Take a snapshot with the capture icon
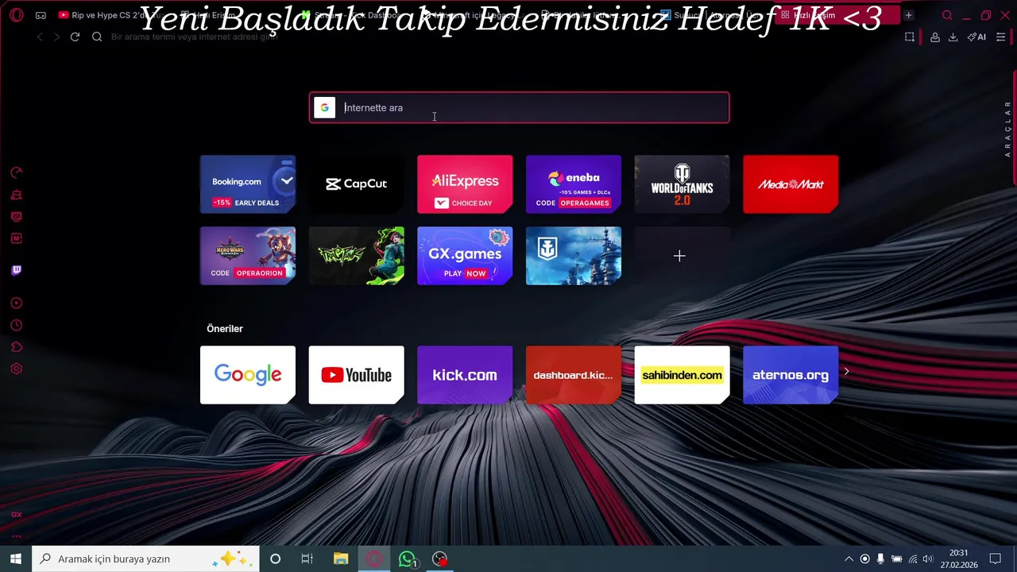Image resolution: width=1017 pixels, height=572 pixels. [x=910, y=37]
